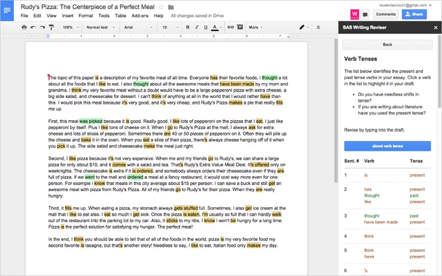Open the Format menu
The width and height of the screenshot is (442, 276).
tap(86, 16)
